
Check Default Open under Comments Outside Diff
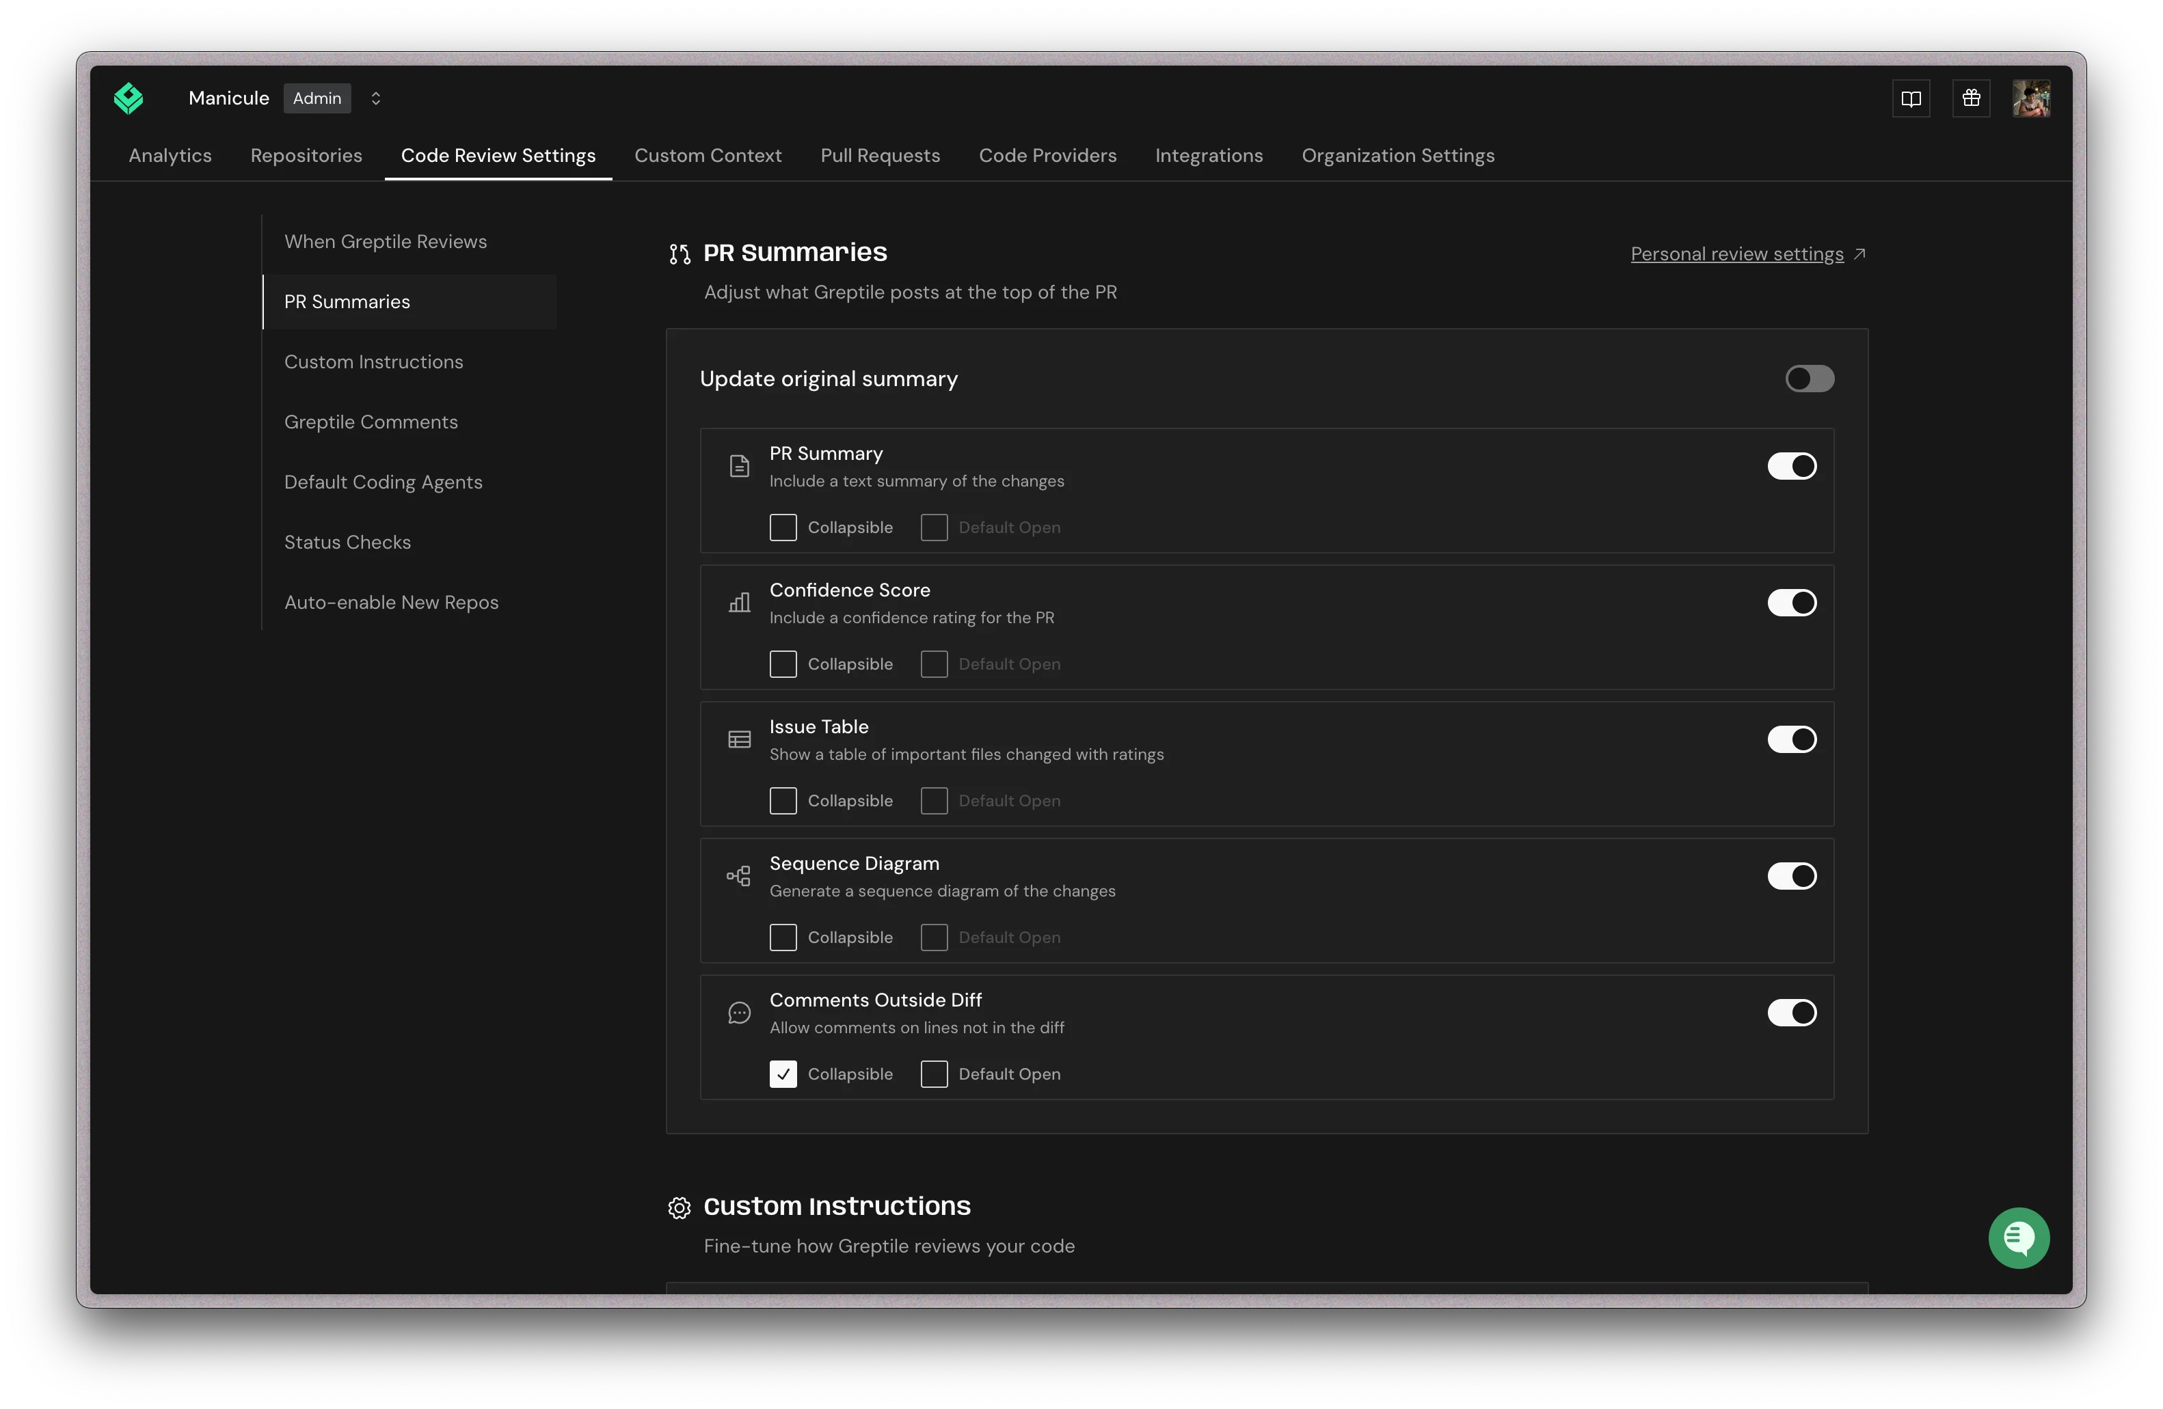pyautogui.click(x=933, y=1073)
